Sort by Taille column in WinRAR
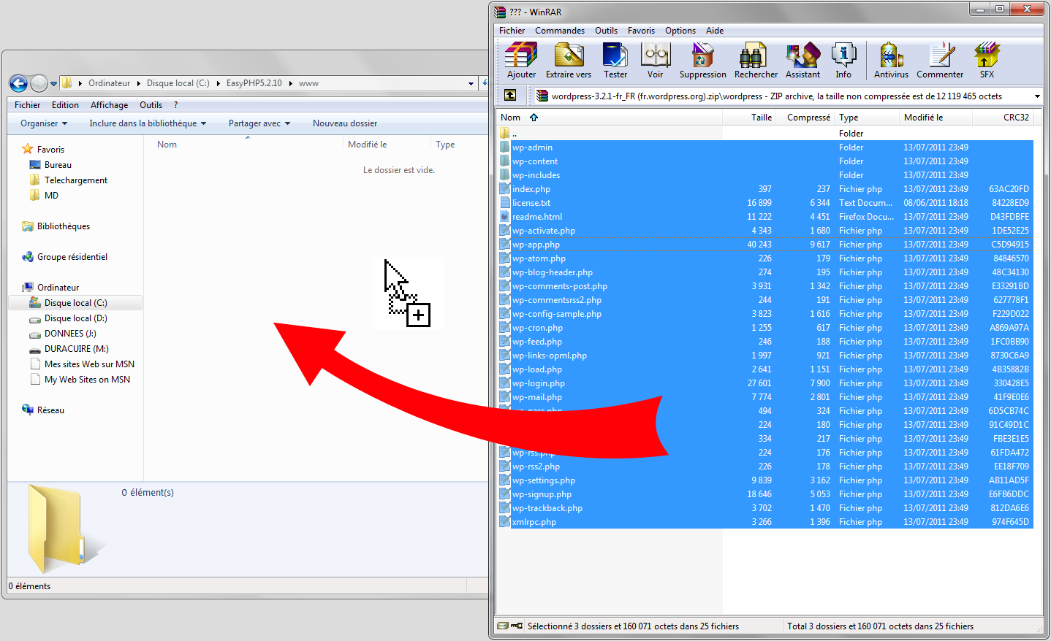This screenshot has height=641, width=1051. click(x=749, y=118)
